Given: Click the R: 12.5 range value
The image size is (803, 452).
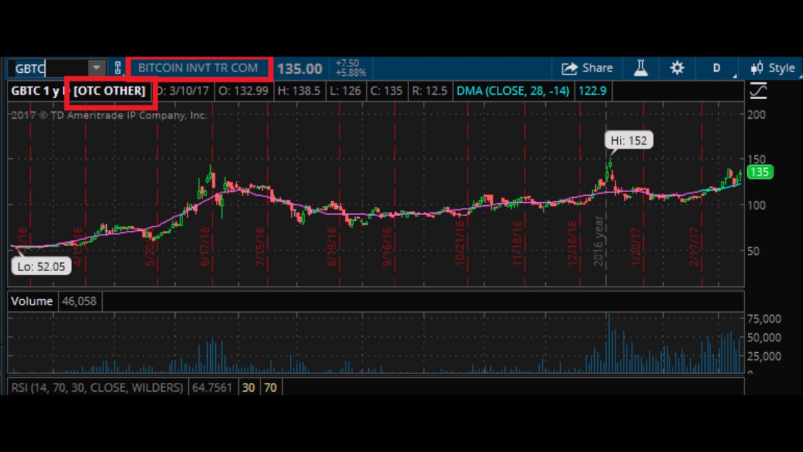Looking at the screenshot, I should tap(430, 91).
